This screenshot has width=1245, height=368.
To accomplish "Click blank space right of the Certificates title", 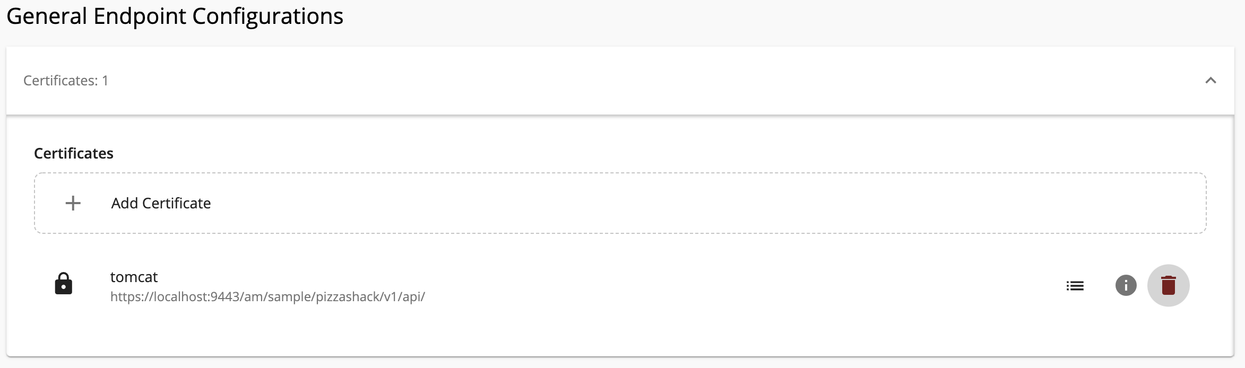I will pos(637,153).
